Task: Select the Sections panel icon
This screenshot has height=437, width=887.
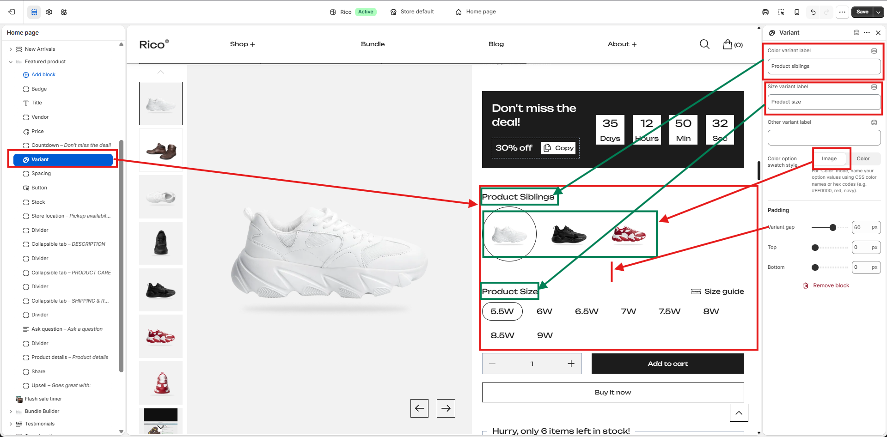Action: [x=34, y=12]
